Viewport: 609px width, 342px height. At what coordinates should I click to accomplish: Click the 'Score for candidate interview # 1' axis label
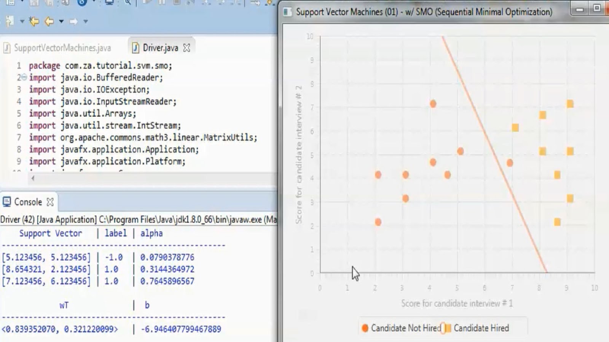click(457, 303)
